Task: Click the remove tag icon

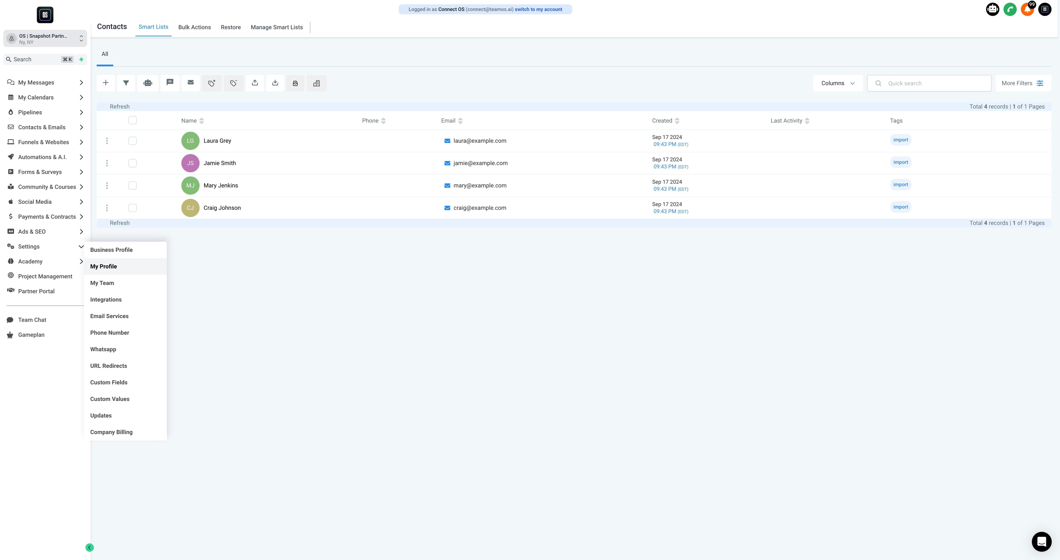Action: [233, 83]
